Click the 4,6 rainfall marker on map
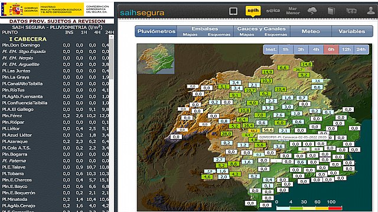The width and height of the screenshot is (378, 212). click(x=207, y=177)
